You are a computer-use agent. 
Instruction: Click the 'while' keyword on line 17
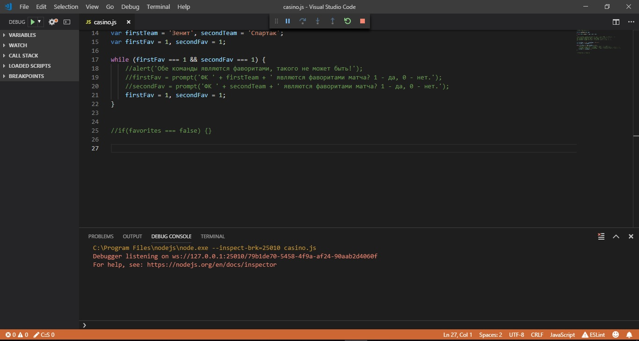point(120,60)
